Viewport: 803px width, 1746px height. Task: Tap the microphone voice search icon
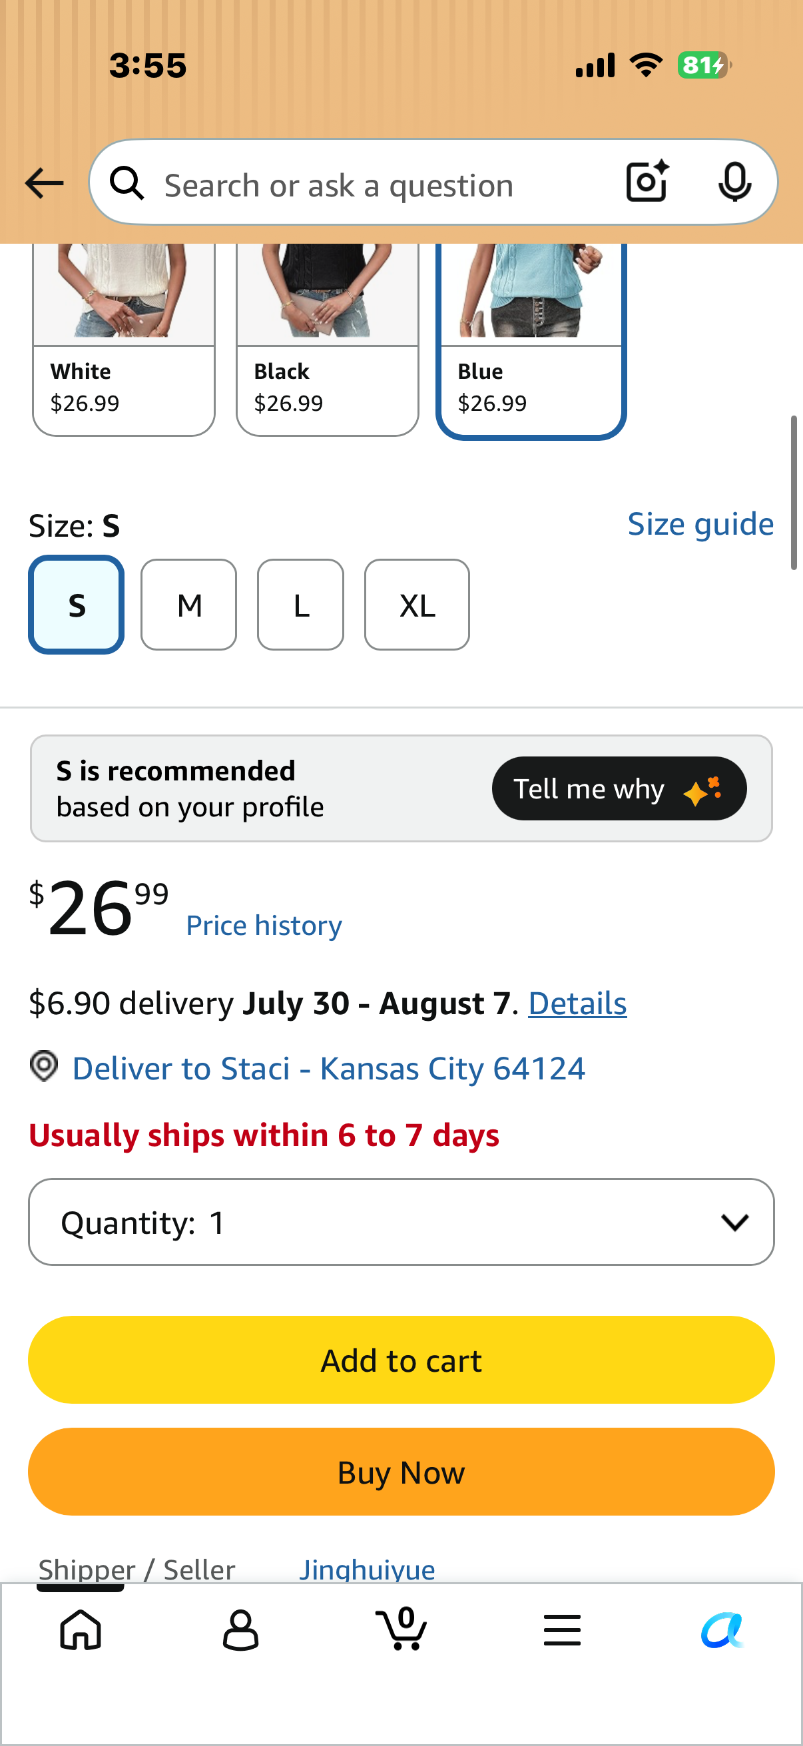(734, 182)
